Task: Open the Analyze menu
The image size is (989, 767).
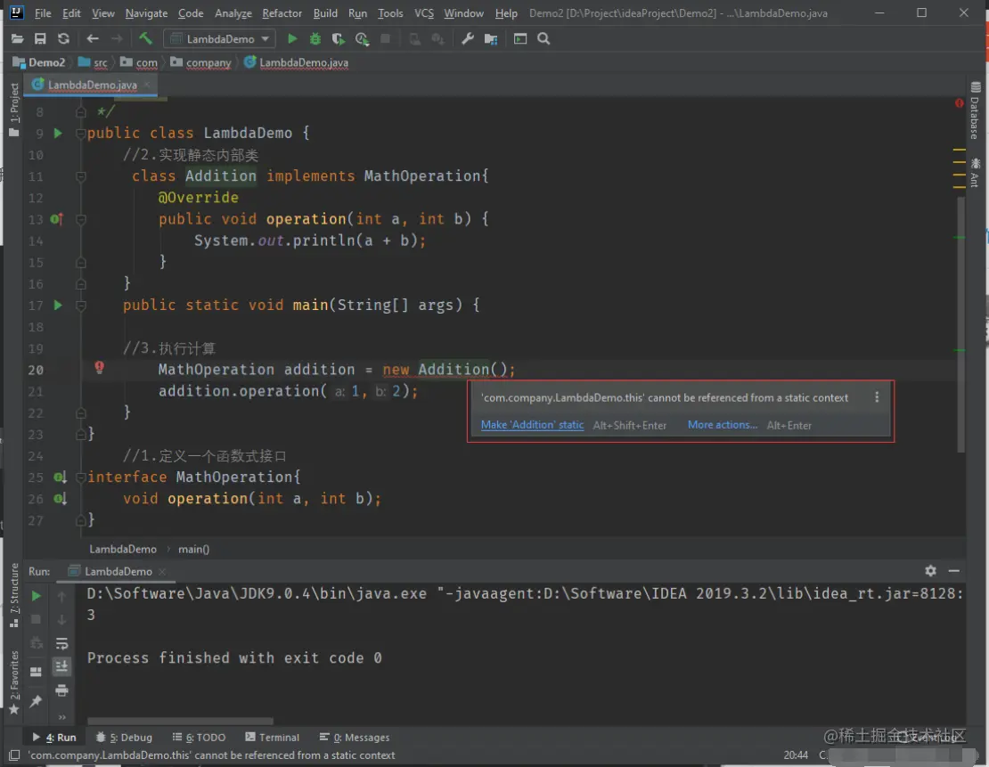Action: [233, 13]
